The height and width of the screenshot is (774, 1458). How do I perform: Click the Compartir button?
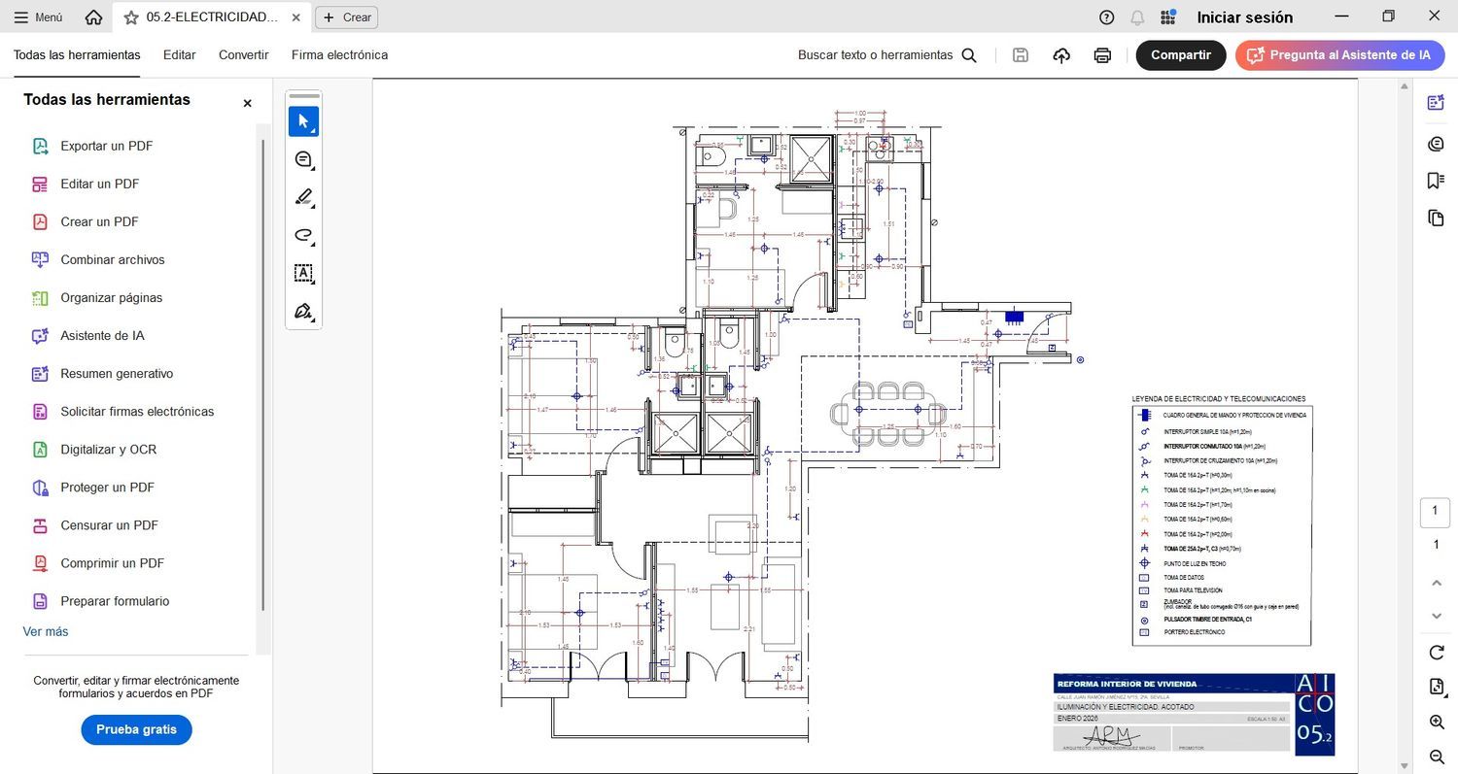1180,55
